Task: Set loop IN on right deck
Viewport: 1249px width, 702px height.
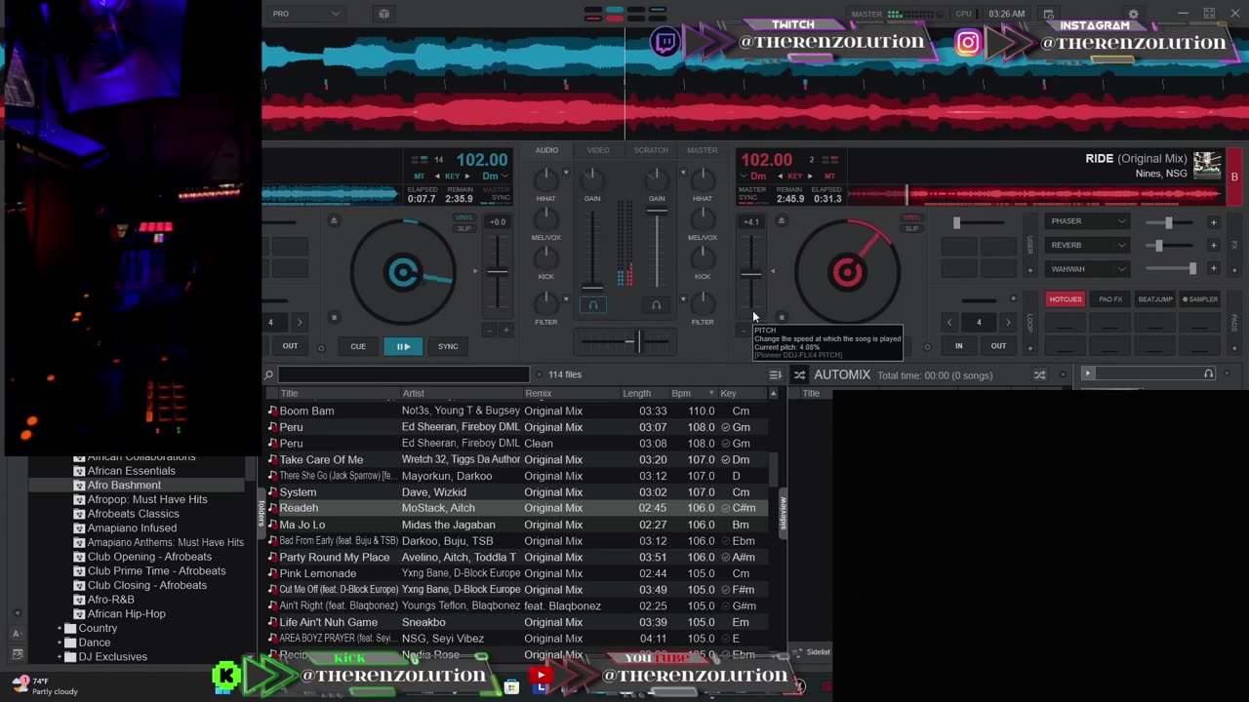Action: pos(958,346)
